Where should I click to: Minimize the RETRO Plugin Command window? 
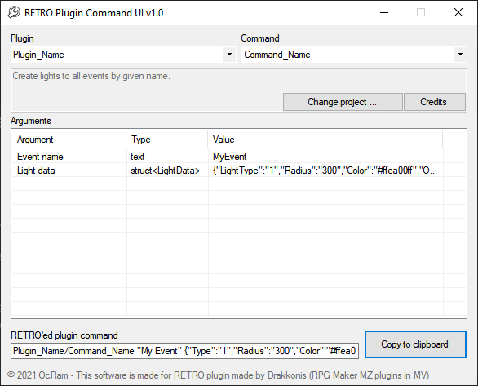(384, 12)
